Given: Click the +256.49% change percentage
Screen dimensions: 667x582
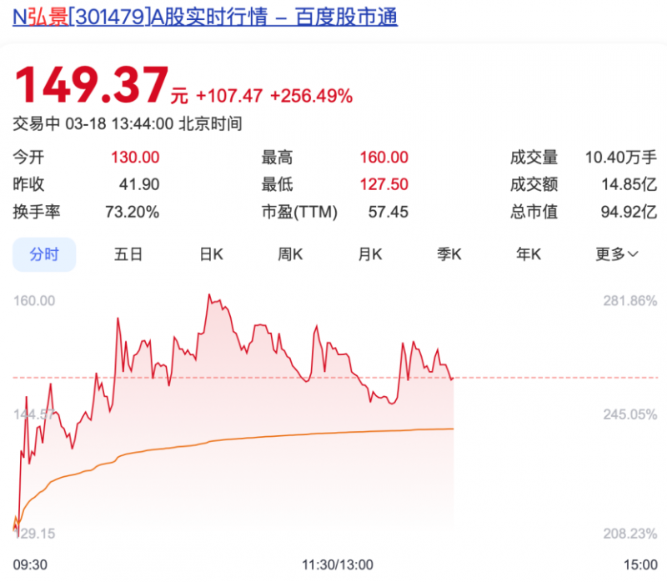Looking at the screenshot, I should click(311, 96).
